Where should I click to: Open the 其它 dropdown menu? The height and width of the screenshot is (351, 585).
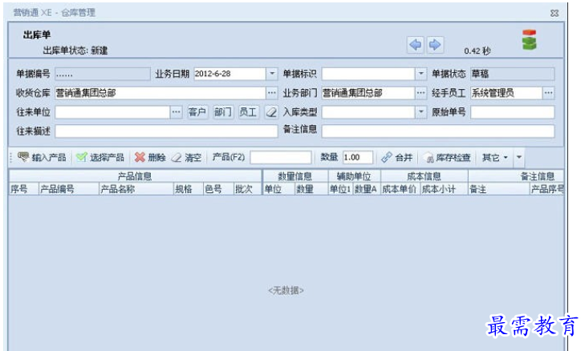point(494,158)
